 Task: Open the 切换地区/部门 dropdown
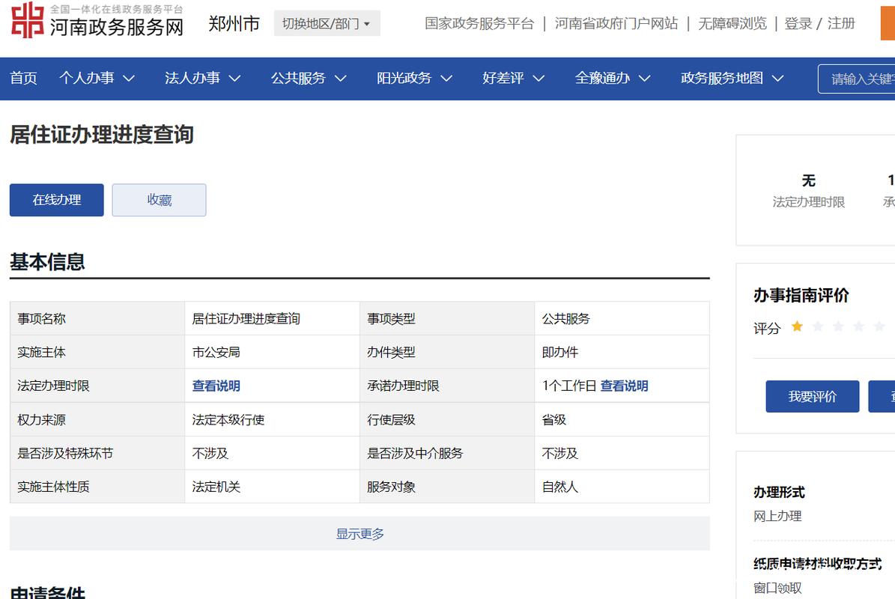tap(327, 24)
